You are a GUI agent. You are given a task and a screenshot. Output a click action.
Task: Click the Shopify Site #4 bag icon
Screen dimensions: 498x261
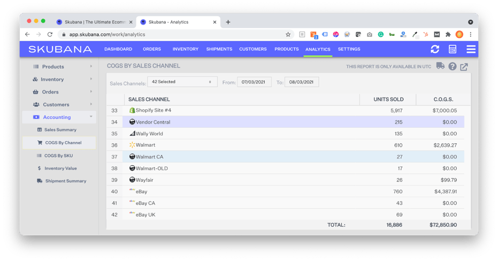point(132,110)
